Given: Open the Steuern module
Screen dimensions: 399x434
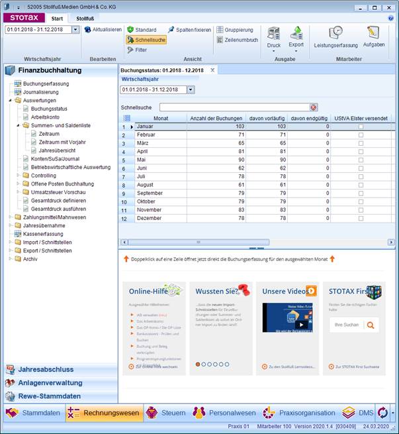Looking at the screenshot, I should 165,413.
